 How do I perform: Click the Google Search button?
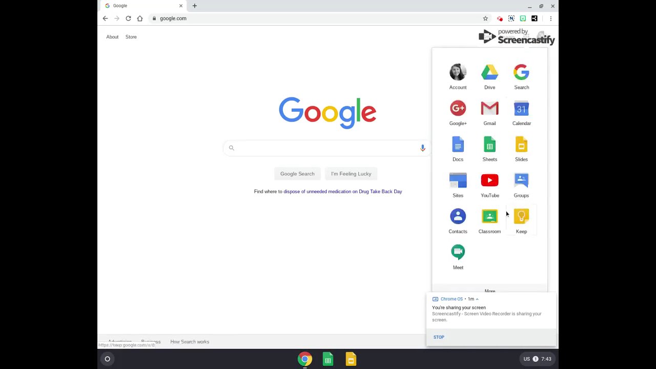[x=297, y=174]
